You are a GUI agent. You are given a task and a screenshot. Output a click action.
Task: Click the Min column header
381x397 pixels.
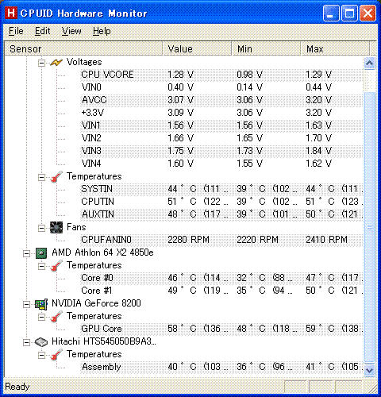266,48
